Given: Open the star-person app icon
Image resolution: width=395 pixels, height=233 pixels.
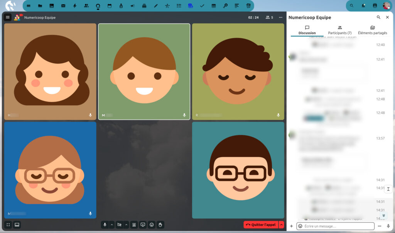Looking at the screenshot, I should pos(167,6).
